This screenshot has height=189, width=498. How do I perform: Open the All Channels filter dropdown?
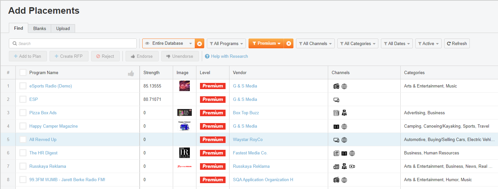pos(315,43)
